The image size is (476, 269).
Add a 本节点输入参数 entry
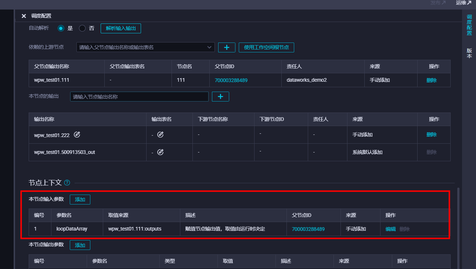pyautogui.click(x=80, y=199)
